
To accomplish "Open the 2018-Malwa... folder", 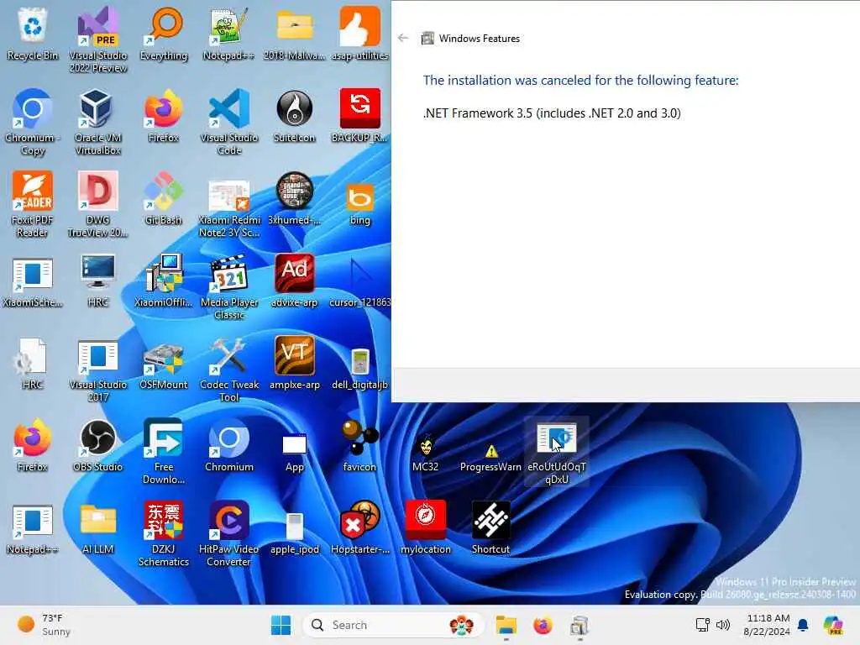I will coord(295,34).
